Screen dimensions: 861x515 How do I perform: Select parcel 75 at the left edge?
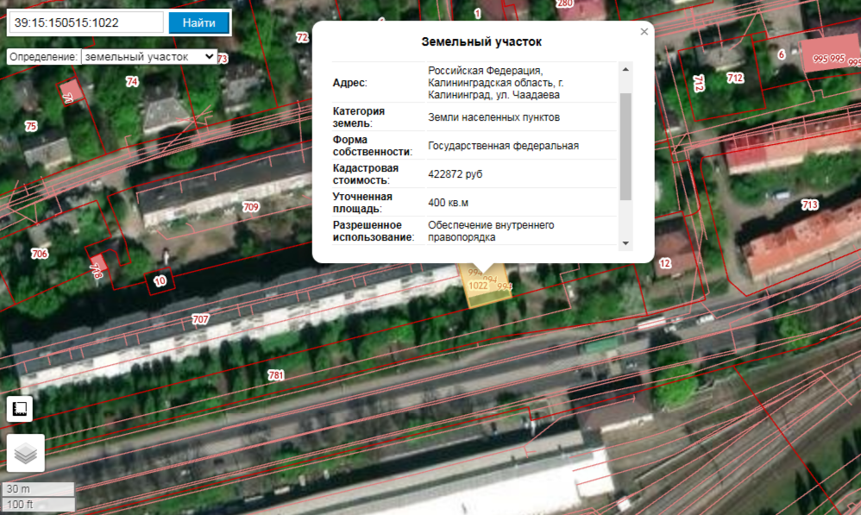tap(31, 126)
